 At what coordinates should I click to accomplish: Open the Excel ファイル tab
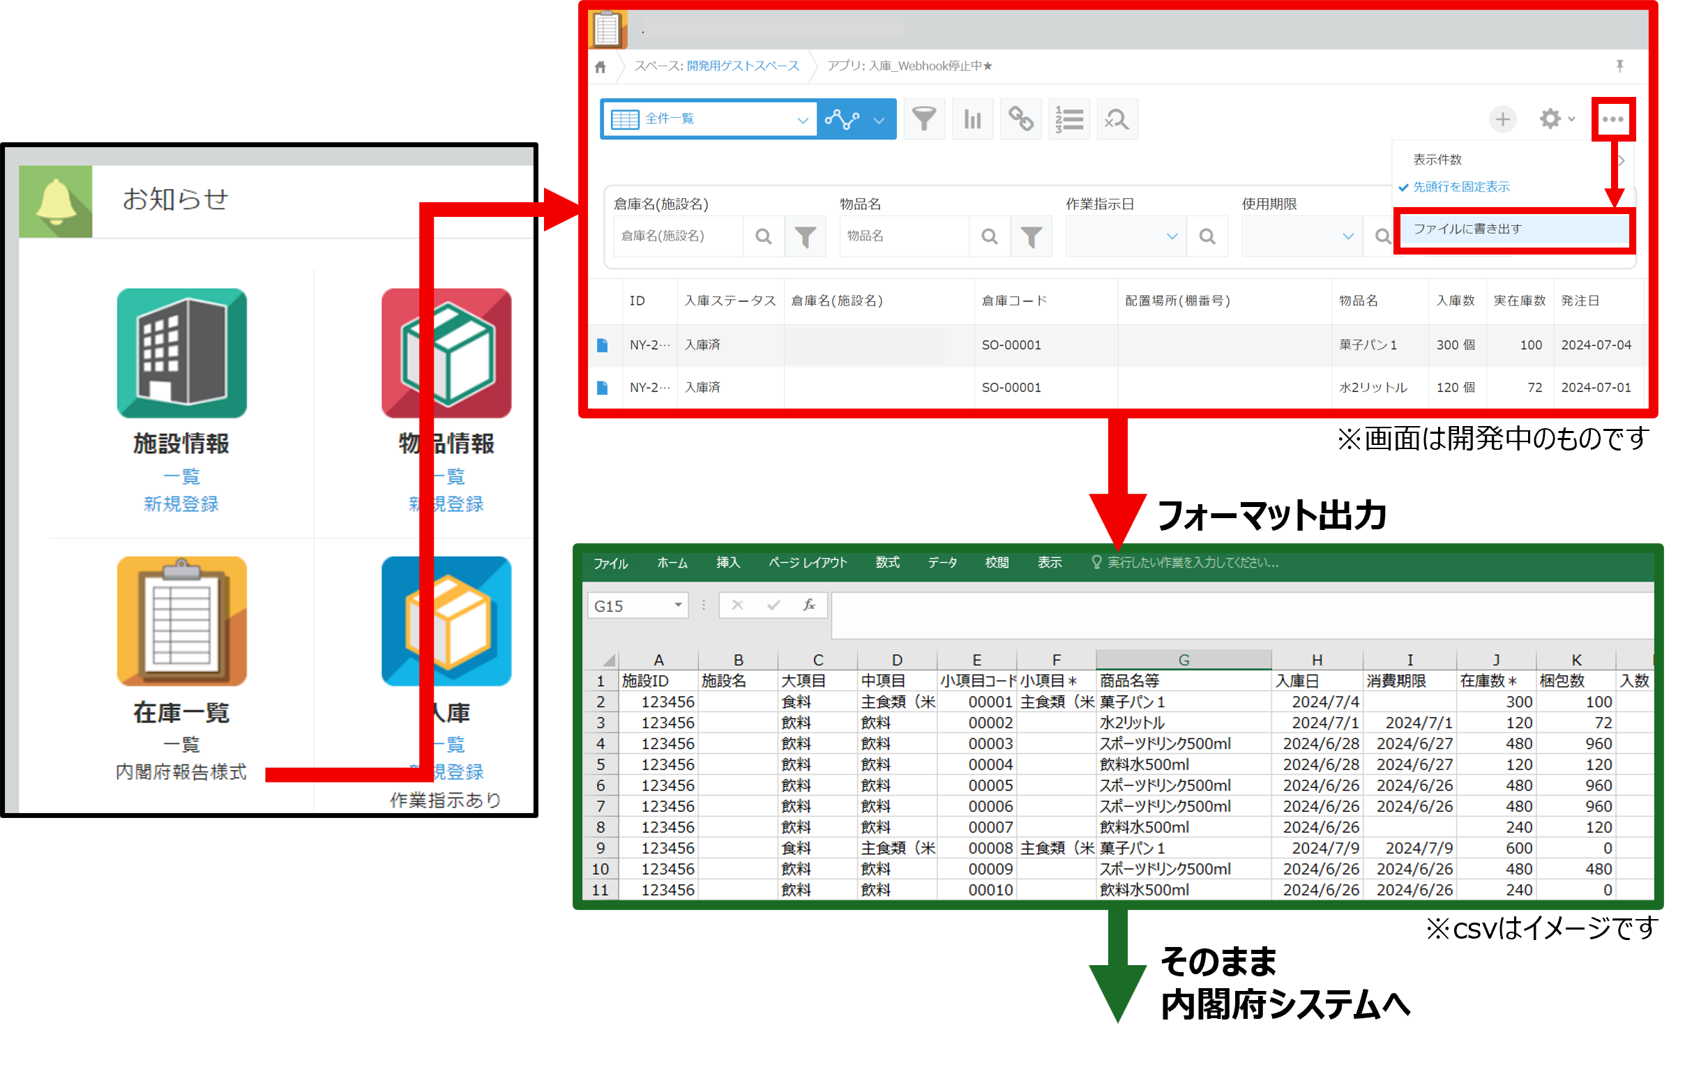click(x=610, y=563)
